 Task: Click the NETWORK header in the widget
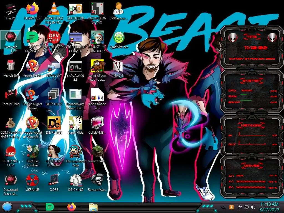(x=251, y=125)
